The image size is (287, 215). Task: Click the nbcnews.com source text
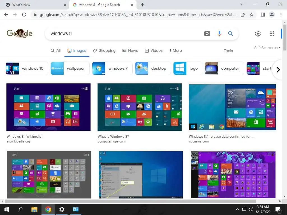pos(199,141)
